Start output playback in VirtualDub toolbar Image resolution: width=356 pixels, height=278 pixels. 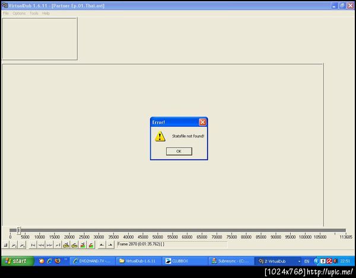23,245
